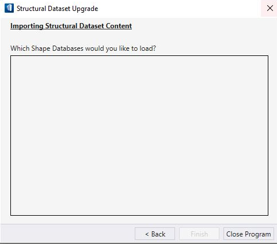Focus the blank shape database list box
277x244 pixels.
(139, 136)
